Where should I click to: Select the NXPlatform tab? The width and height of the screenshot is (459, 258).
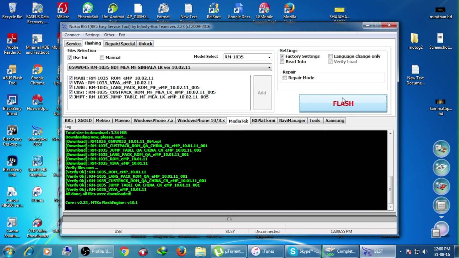(263, 120)
